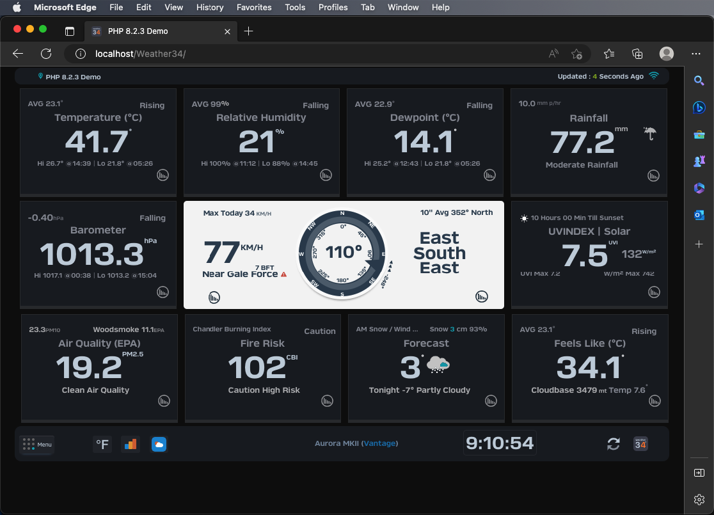Click the Barometer 1013.3 reading
This screenshot has width=714, height=515.
(x=91, y=253)
